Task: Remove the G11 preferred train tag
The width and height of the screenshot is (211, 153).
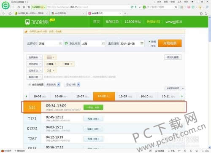Action: (x=54, y=70)
